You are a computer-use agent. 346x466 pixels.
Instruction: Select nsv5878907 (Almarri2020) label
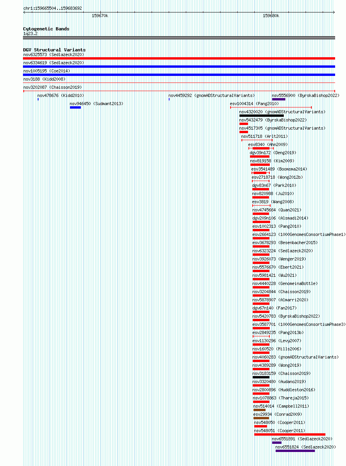[x=280, y=300]
